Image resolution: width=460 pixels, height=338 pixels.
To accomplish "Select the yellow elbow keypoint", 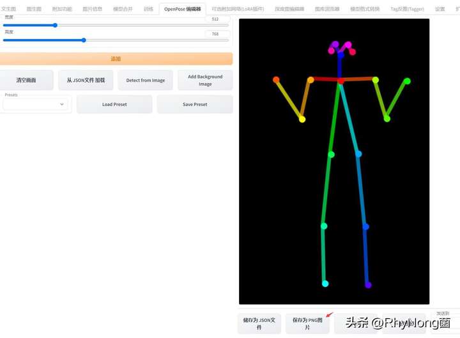I will click(302, 119).
